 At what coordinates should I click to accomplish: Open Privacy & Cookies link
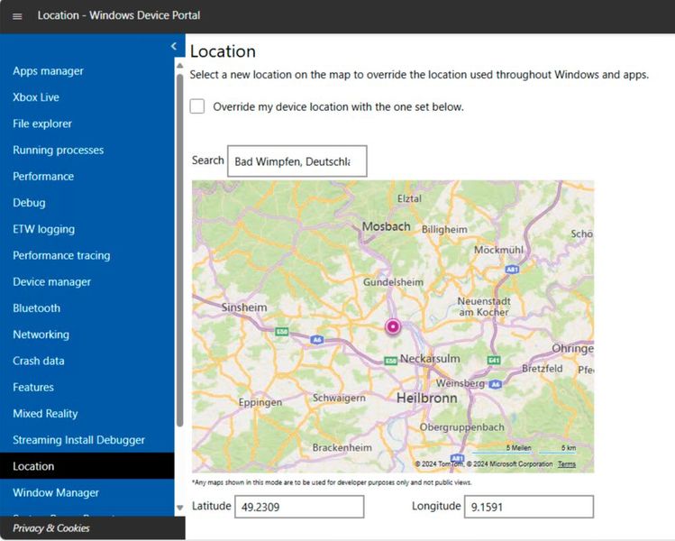50,528
